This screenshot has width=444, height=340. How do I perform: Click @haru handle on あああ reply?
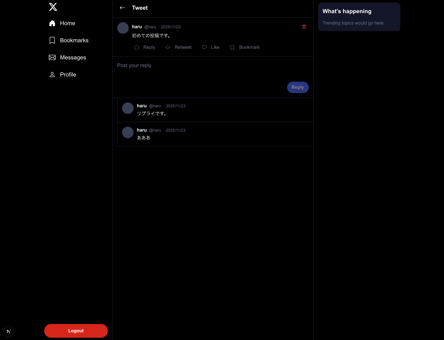(155, 130)
